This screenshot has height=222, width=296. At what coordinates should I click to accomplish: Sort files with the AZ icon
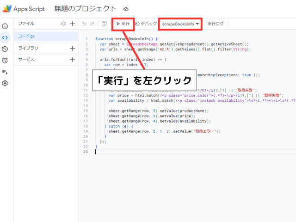point(63,24)
